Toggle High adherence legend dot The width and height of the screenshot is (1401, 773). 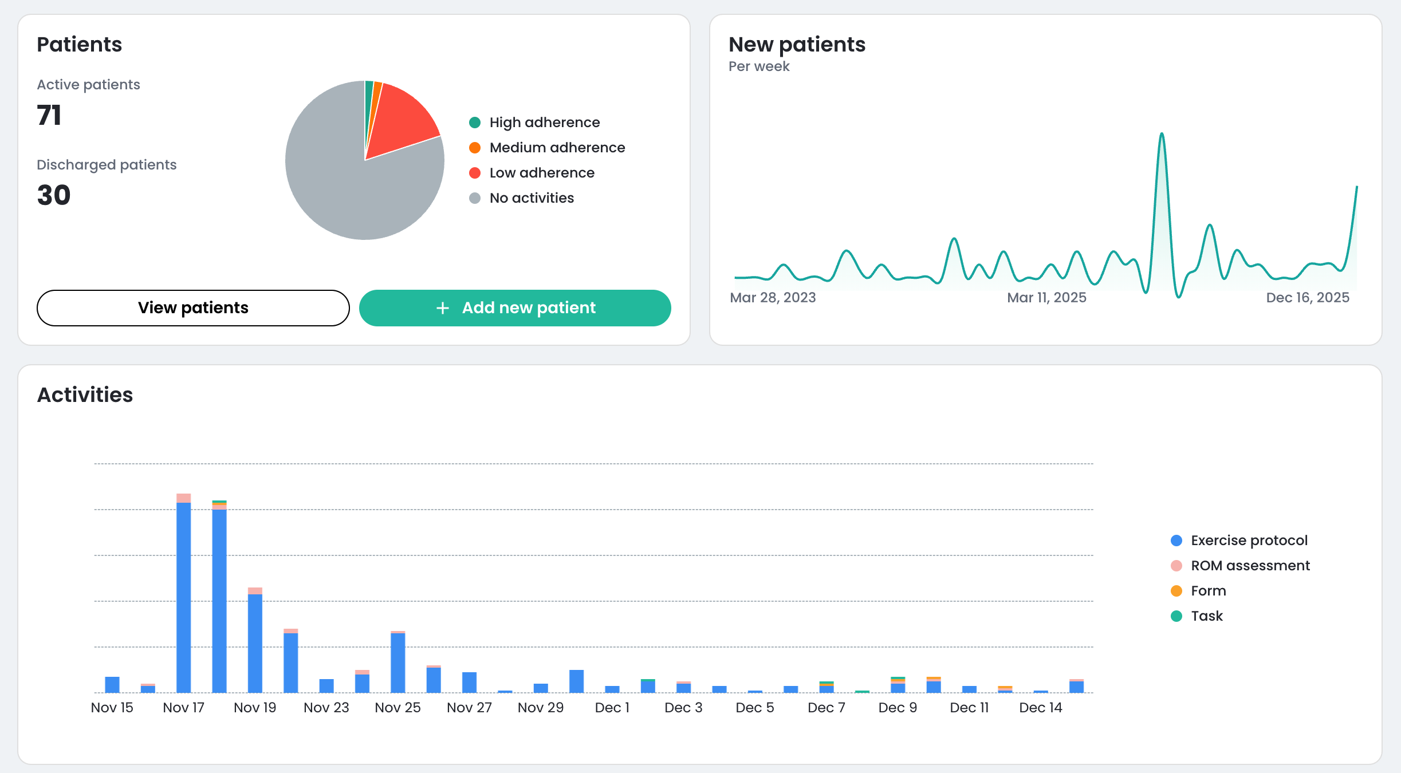tap(475, 123)
